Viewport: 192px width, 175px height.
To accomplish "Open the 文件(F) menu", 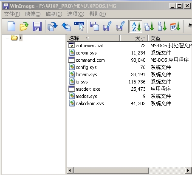I will [x=12, y=14].
